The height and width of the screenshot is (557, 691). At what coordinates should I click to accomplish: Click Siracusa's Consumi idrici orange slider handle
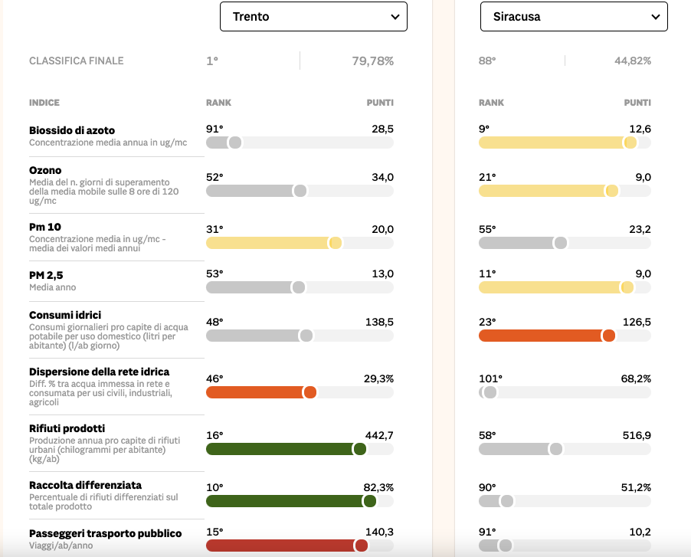(x=609, y=336)
